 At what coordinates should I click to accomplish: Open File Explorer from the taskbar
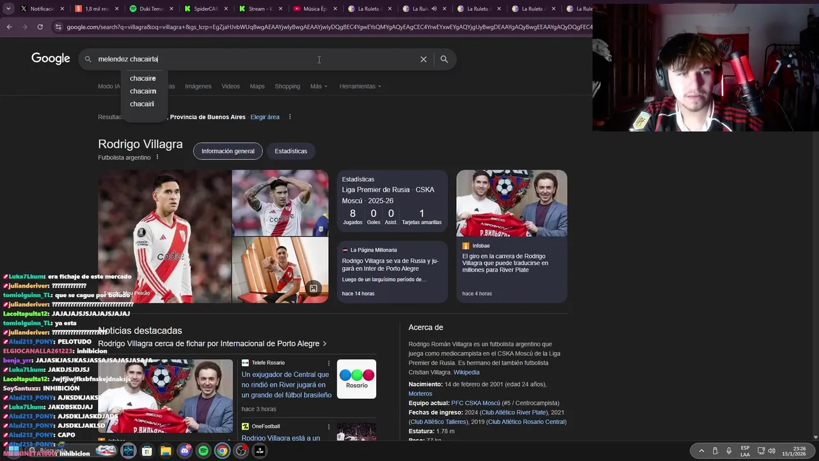(x=166, y=451)
